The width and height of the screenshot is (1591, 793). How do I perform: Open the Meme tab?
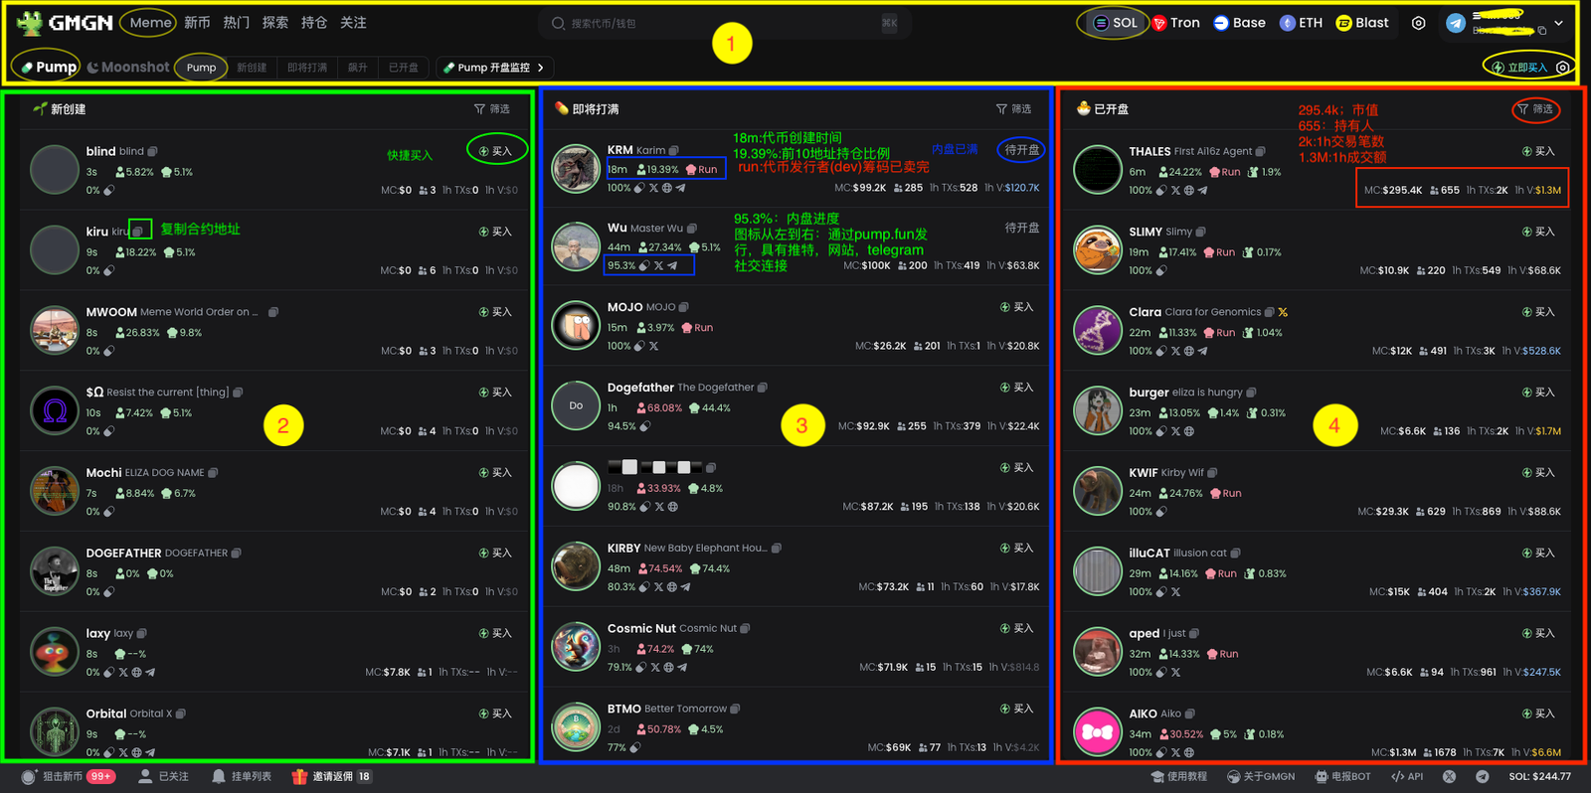click(150, 23)
